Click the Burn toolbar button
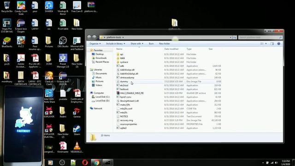Image resolution: width=295 pixels, height=166 pixels. coord(151,44)
